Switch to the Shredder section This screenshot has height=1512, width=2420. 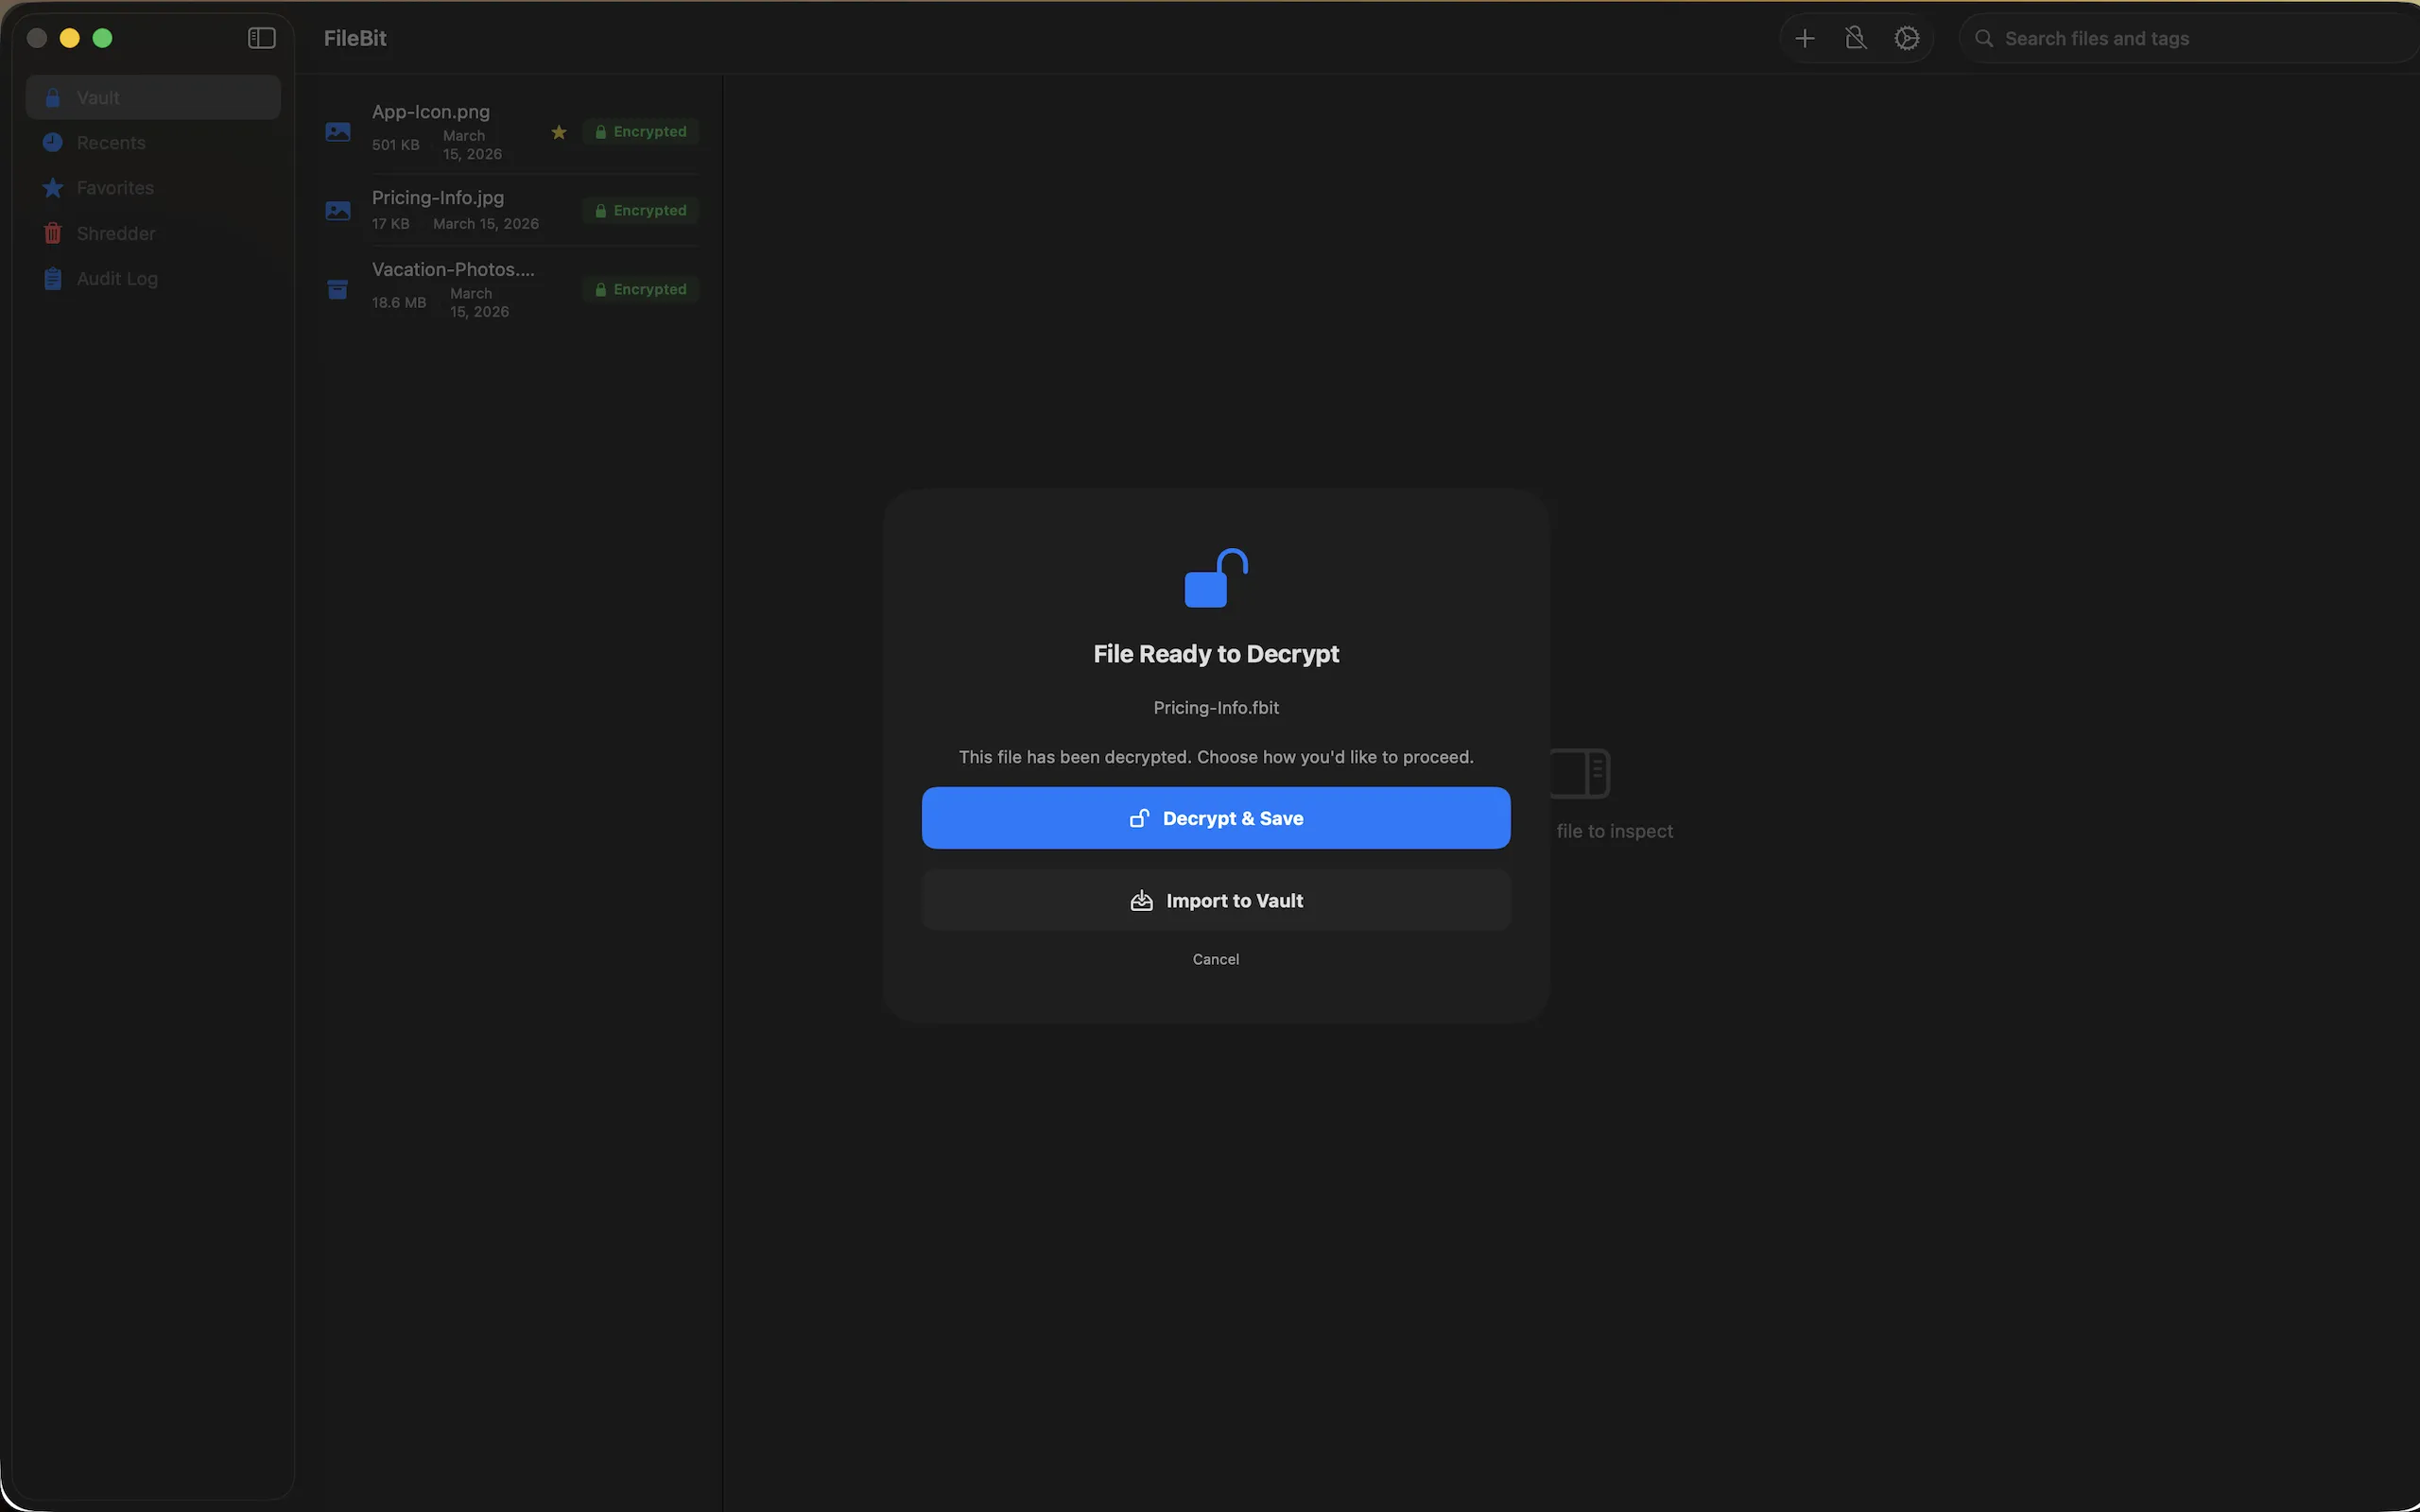tap(114, 233)
